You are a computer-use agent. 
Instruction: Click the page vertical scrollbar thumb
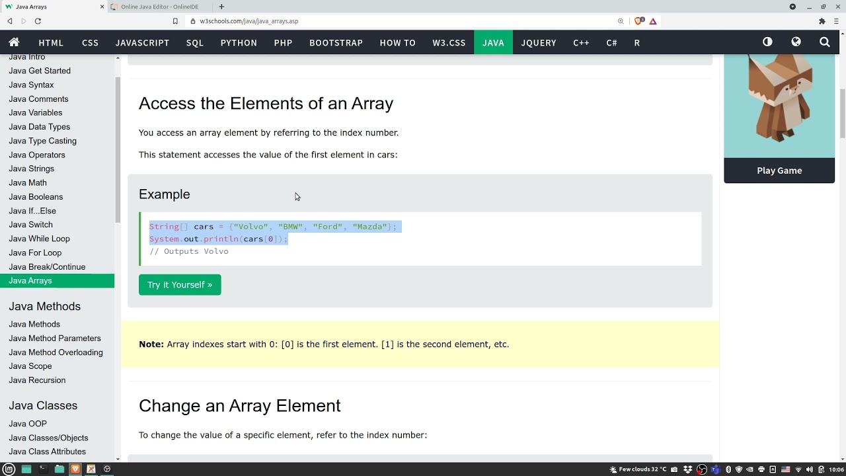(843, 113)
